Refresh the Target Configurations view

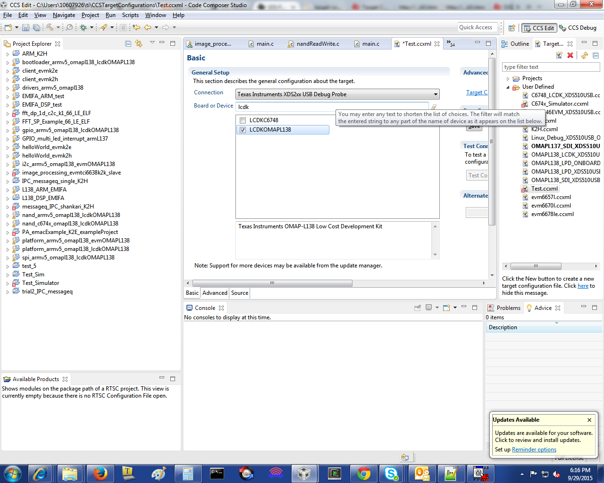[x=585, y=55]
